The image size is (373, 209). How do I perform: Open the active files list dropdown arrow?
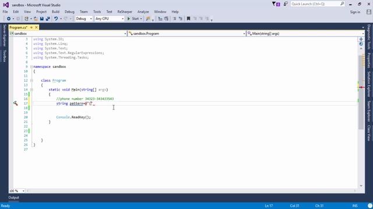(363, 28)
